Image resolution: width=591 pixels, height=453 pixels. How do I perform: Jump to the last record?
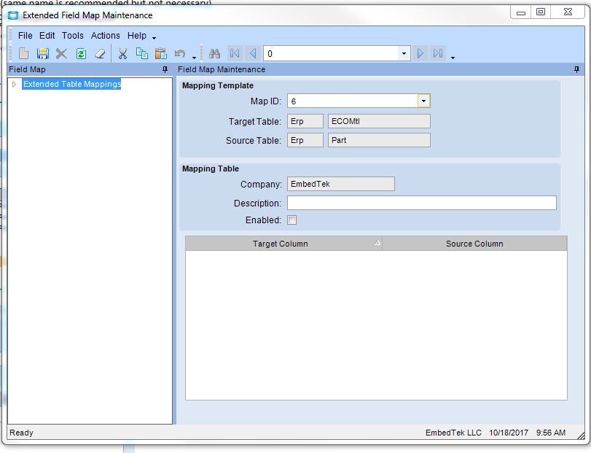tap(438, 53)
